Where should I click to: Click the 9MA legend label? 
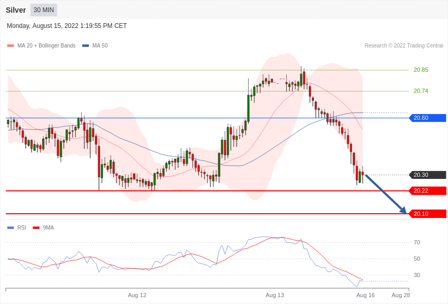(x=48, y=227)
